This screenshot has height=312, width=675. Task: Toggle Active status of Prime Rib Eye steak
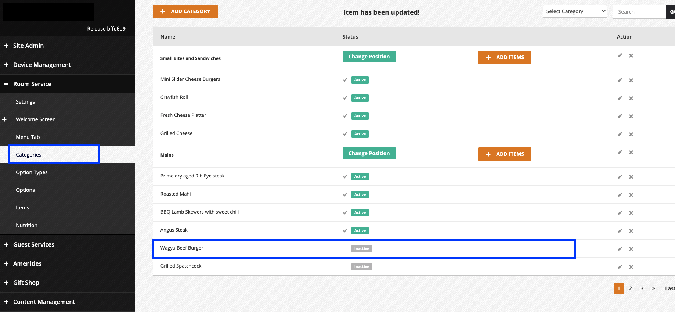pyautogui.click(x=360, y=177)
